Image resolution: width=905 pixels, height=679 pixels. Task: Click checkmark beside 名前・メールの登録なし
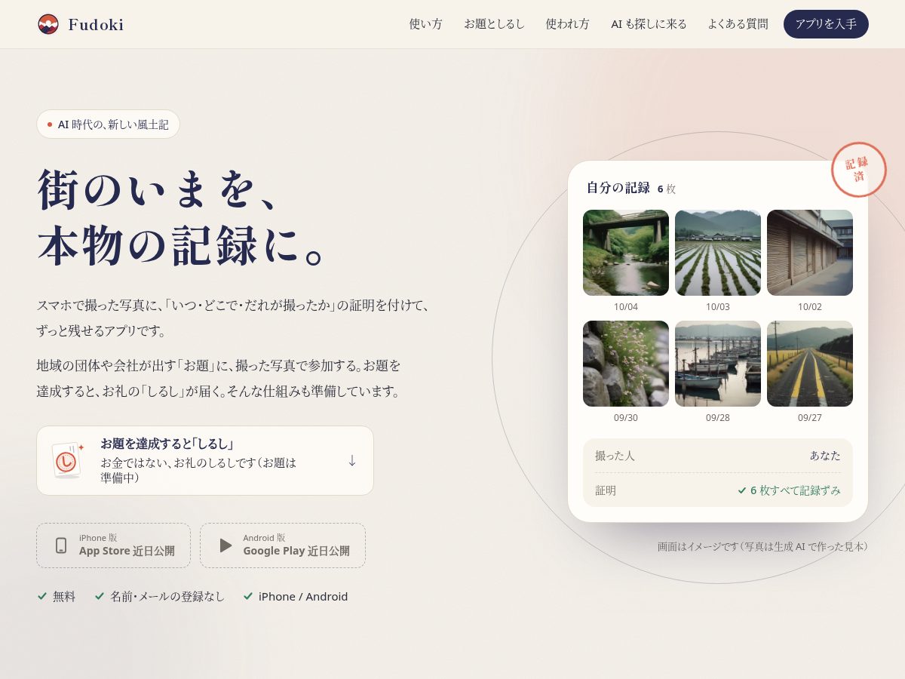coord(100,596)
